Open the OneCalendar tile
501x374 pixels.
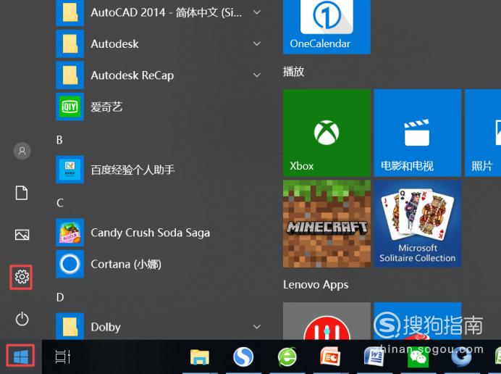pos(327,27)
